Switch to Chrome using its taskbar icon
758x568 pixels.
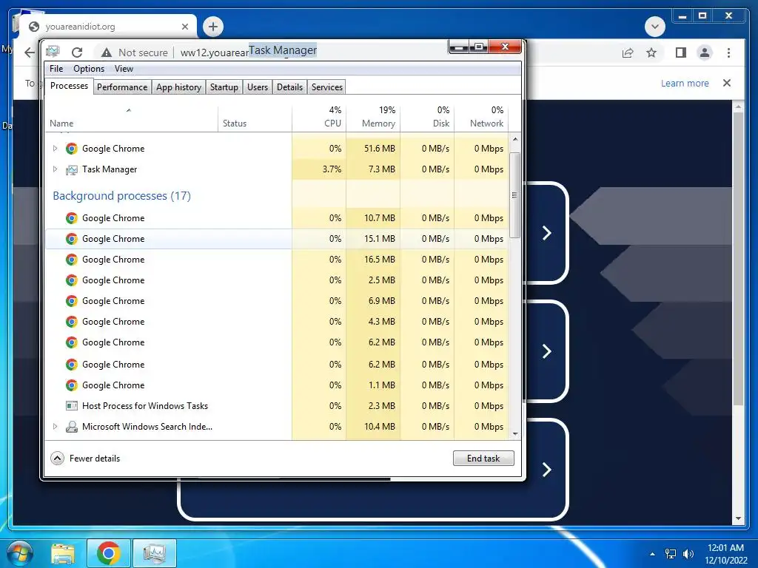(x=108, y=553)
